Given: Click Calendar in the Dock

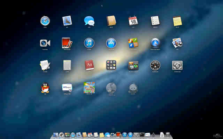Looking at the screenshot, I should point(90,134).
